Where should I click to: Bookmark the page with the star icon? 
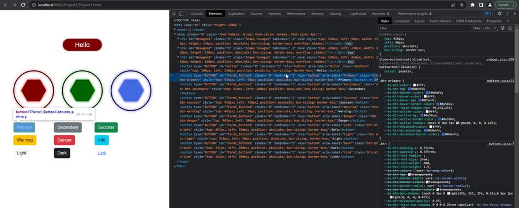pyautogui.click(x=462, y=5)
